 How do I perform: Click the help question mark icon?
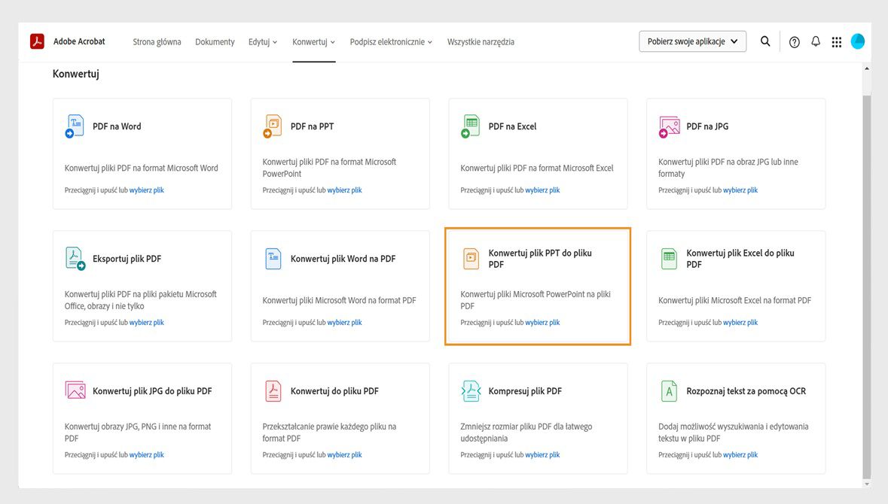795,42
